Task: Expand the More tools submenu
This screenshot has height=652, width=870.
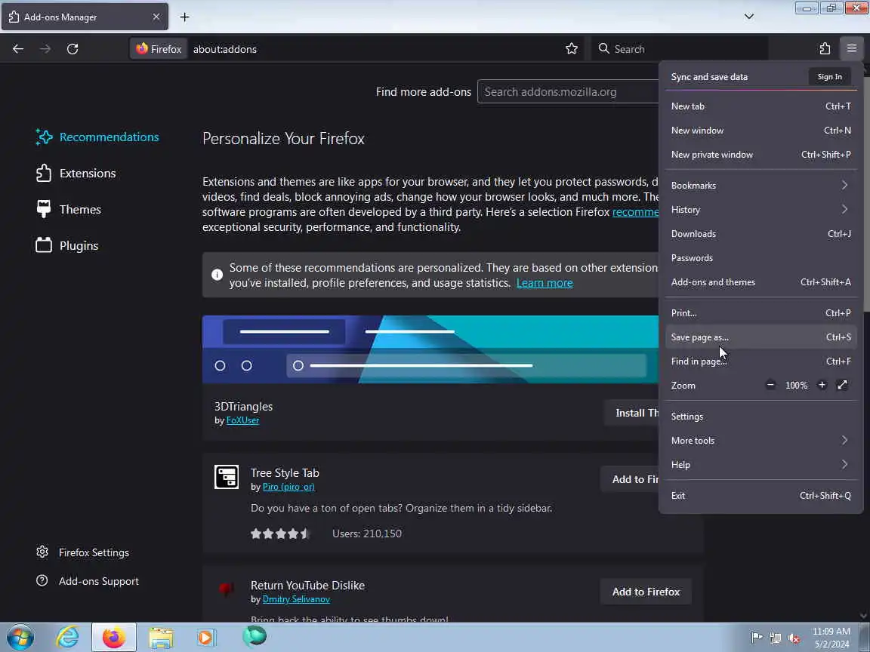Action: coord(760,440)
